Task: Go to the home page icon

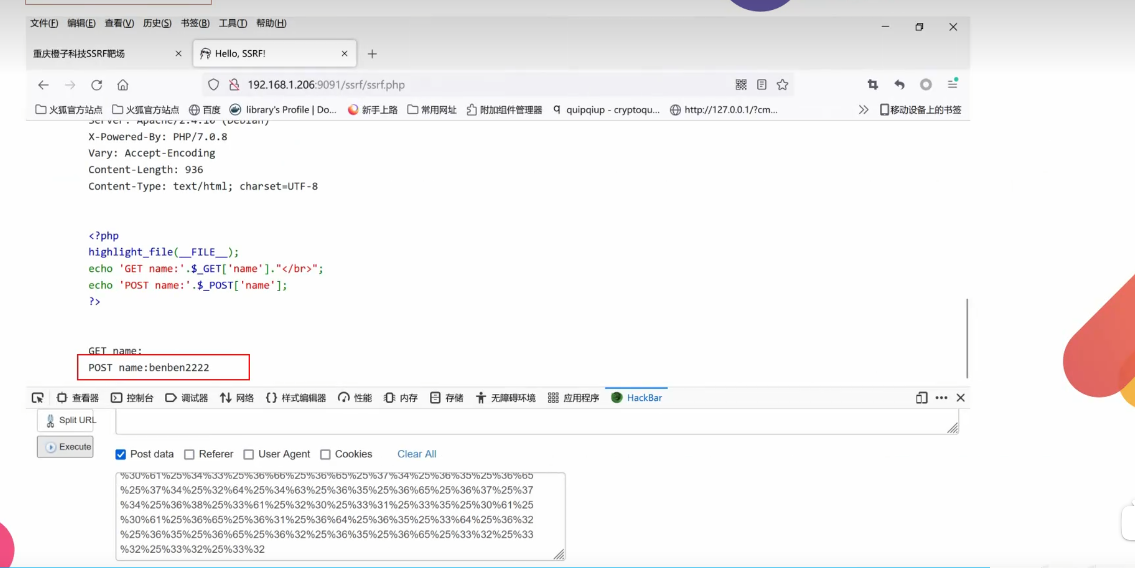Action: 123,85
